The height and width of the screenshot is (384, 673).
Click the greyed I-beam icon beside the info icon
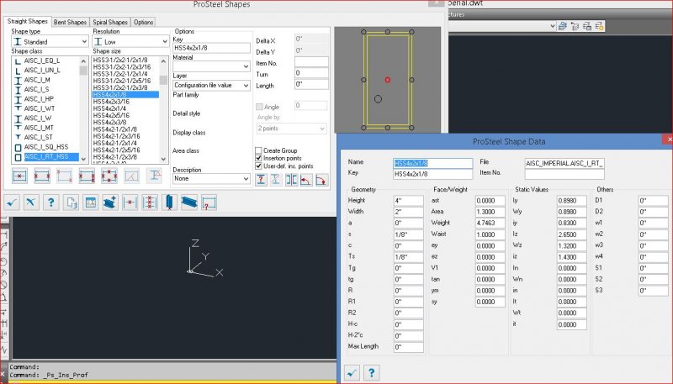click(x=276, y=180)
